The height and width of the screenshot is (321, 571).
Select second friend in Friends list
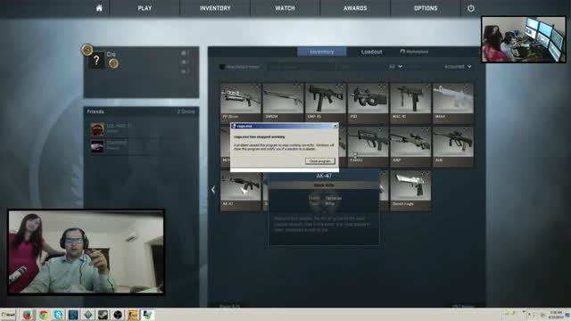[142, 146]
